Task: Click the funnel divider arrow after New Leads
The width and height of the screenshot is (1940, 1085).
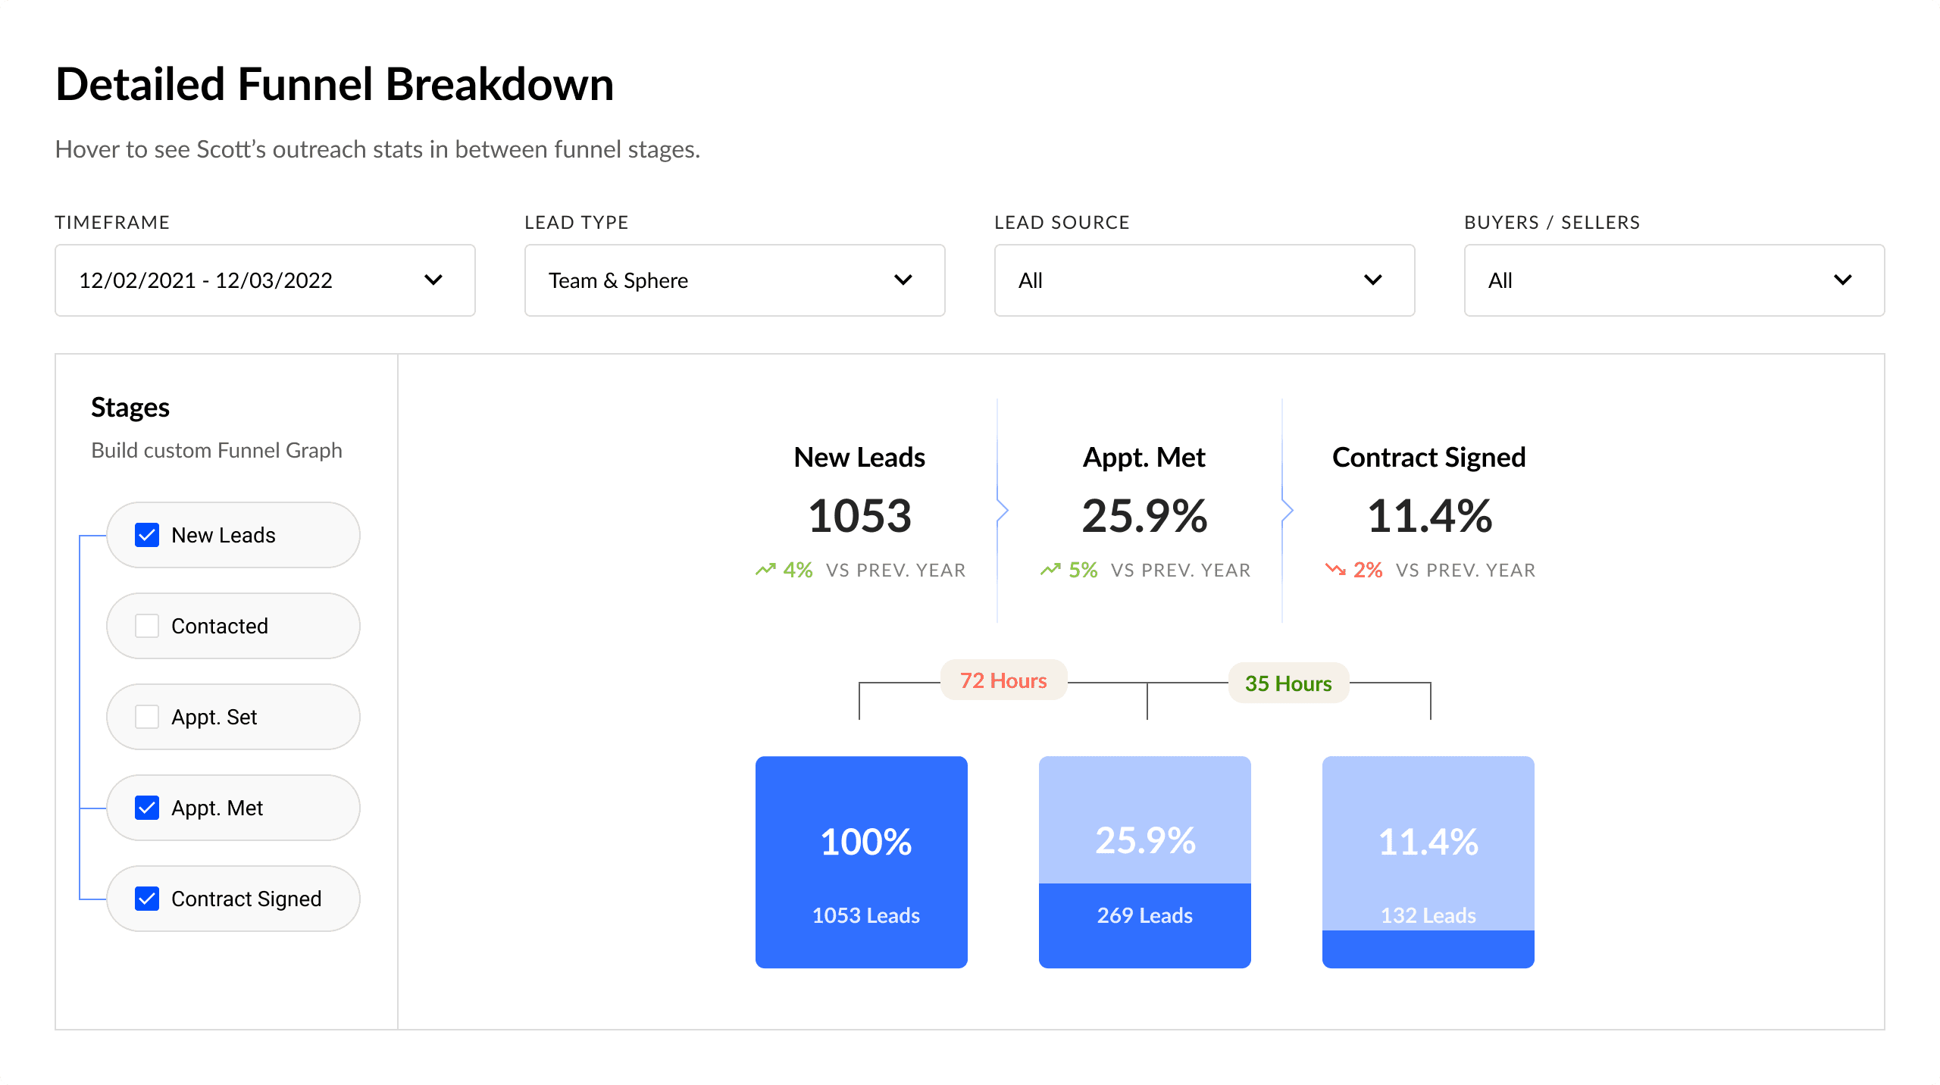Action: point(1002,511)
